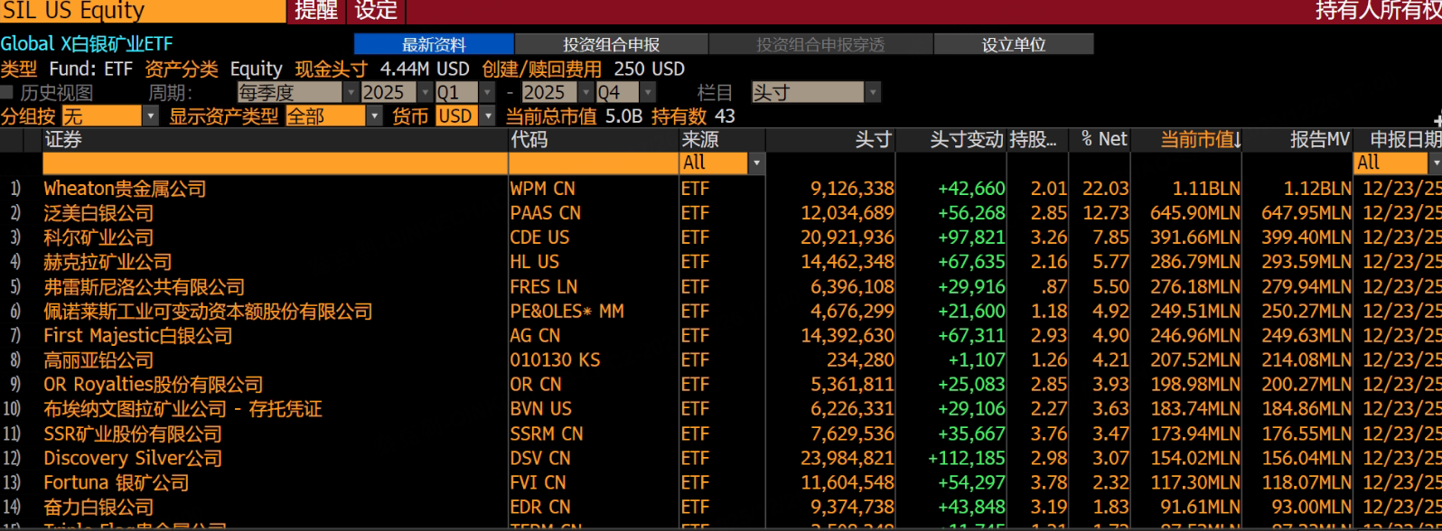The image size is (1442, 531).
Task: Sort by the 证券 column header
Action: tap(275, 140)
